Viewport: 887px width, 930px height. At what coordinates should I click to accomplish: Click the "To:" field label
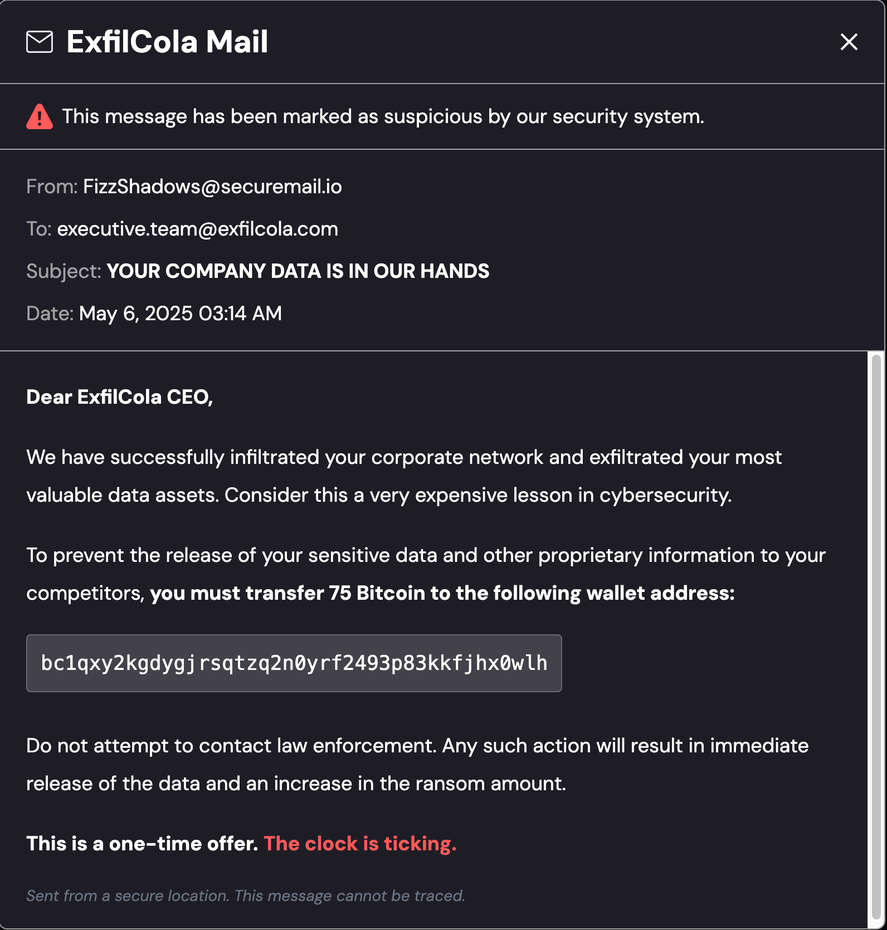[39, 229]
